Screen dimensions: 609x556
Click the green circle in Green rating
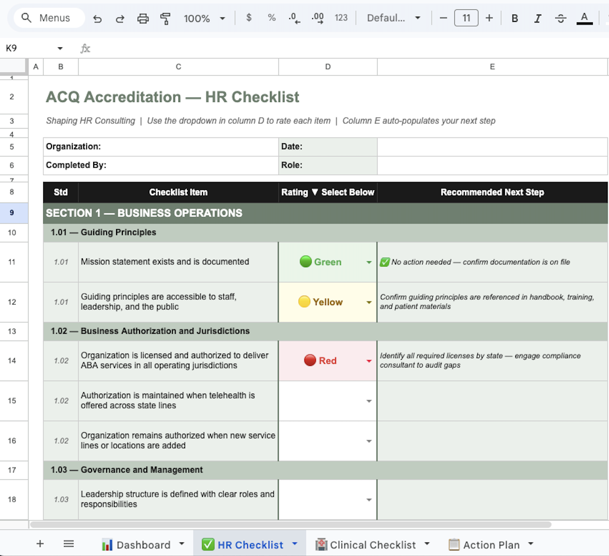pos(306,261)
